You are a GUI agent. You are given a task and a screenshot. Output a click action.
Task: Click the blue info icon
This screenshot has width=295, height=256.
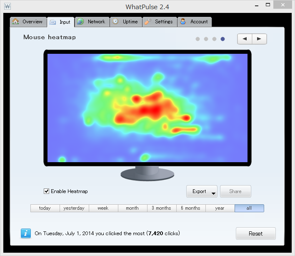tap(26, 233)
